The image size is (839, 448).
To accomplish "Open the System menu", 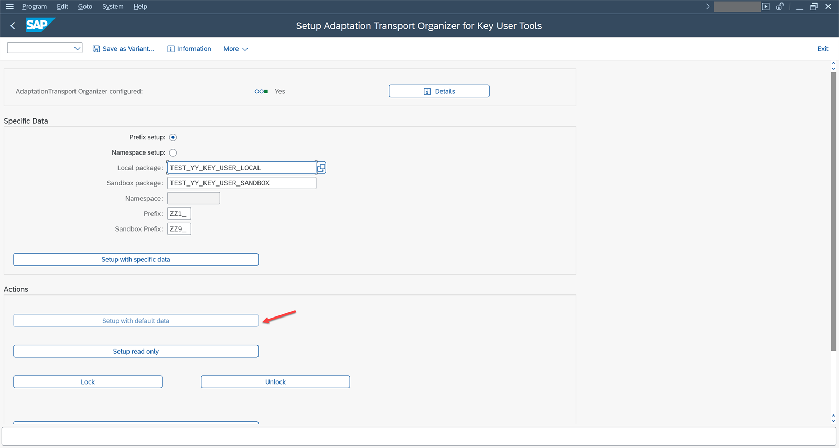I will [113, 6].
